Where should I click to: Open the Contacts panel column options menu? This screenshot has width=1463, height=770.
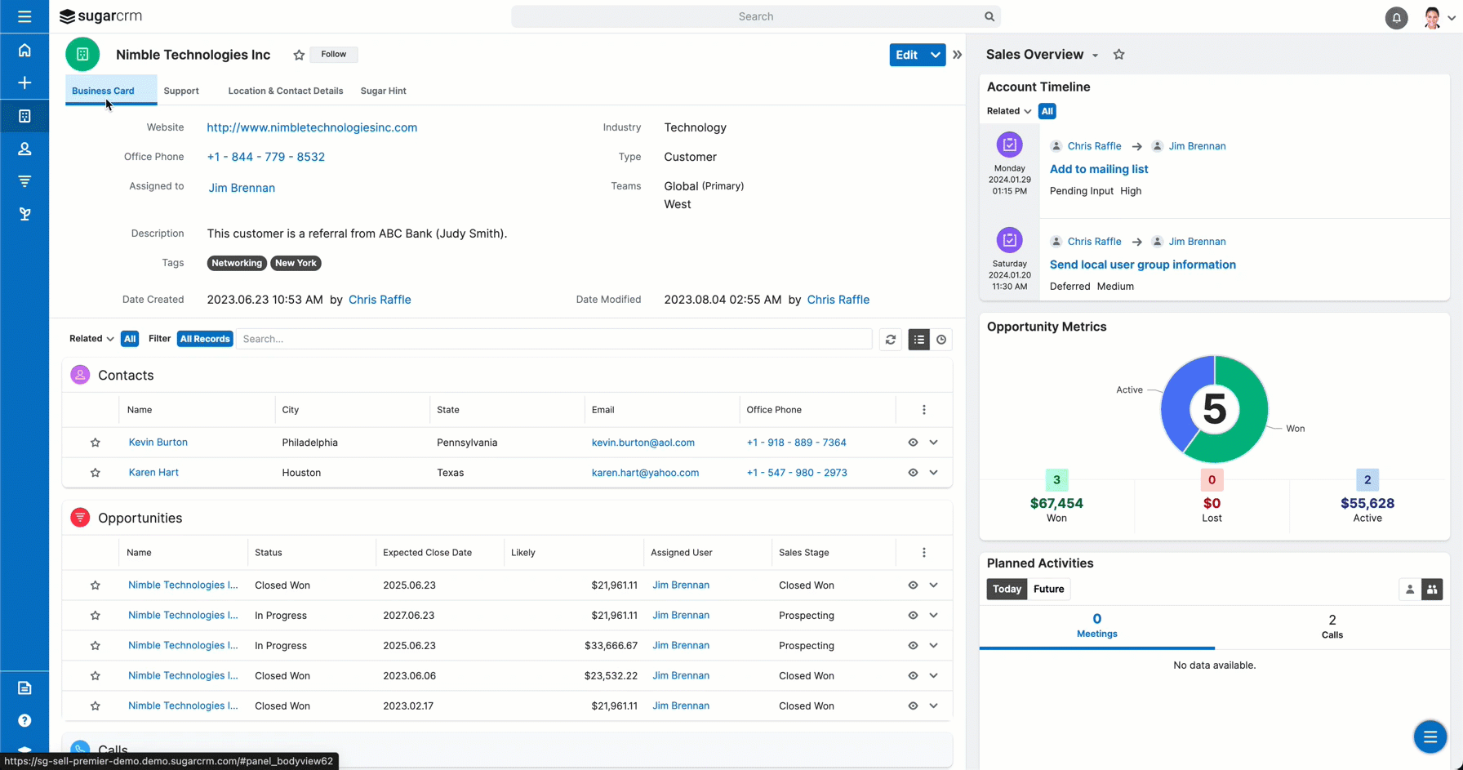(924, 410)
